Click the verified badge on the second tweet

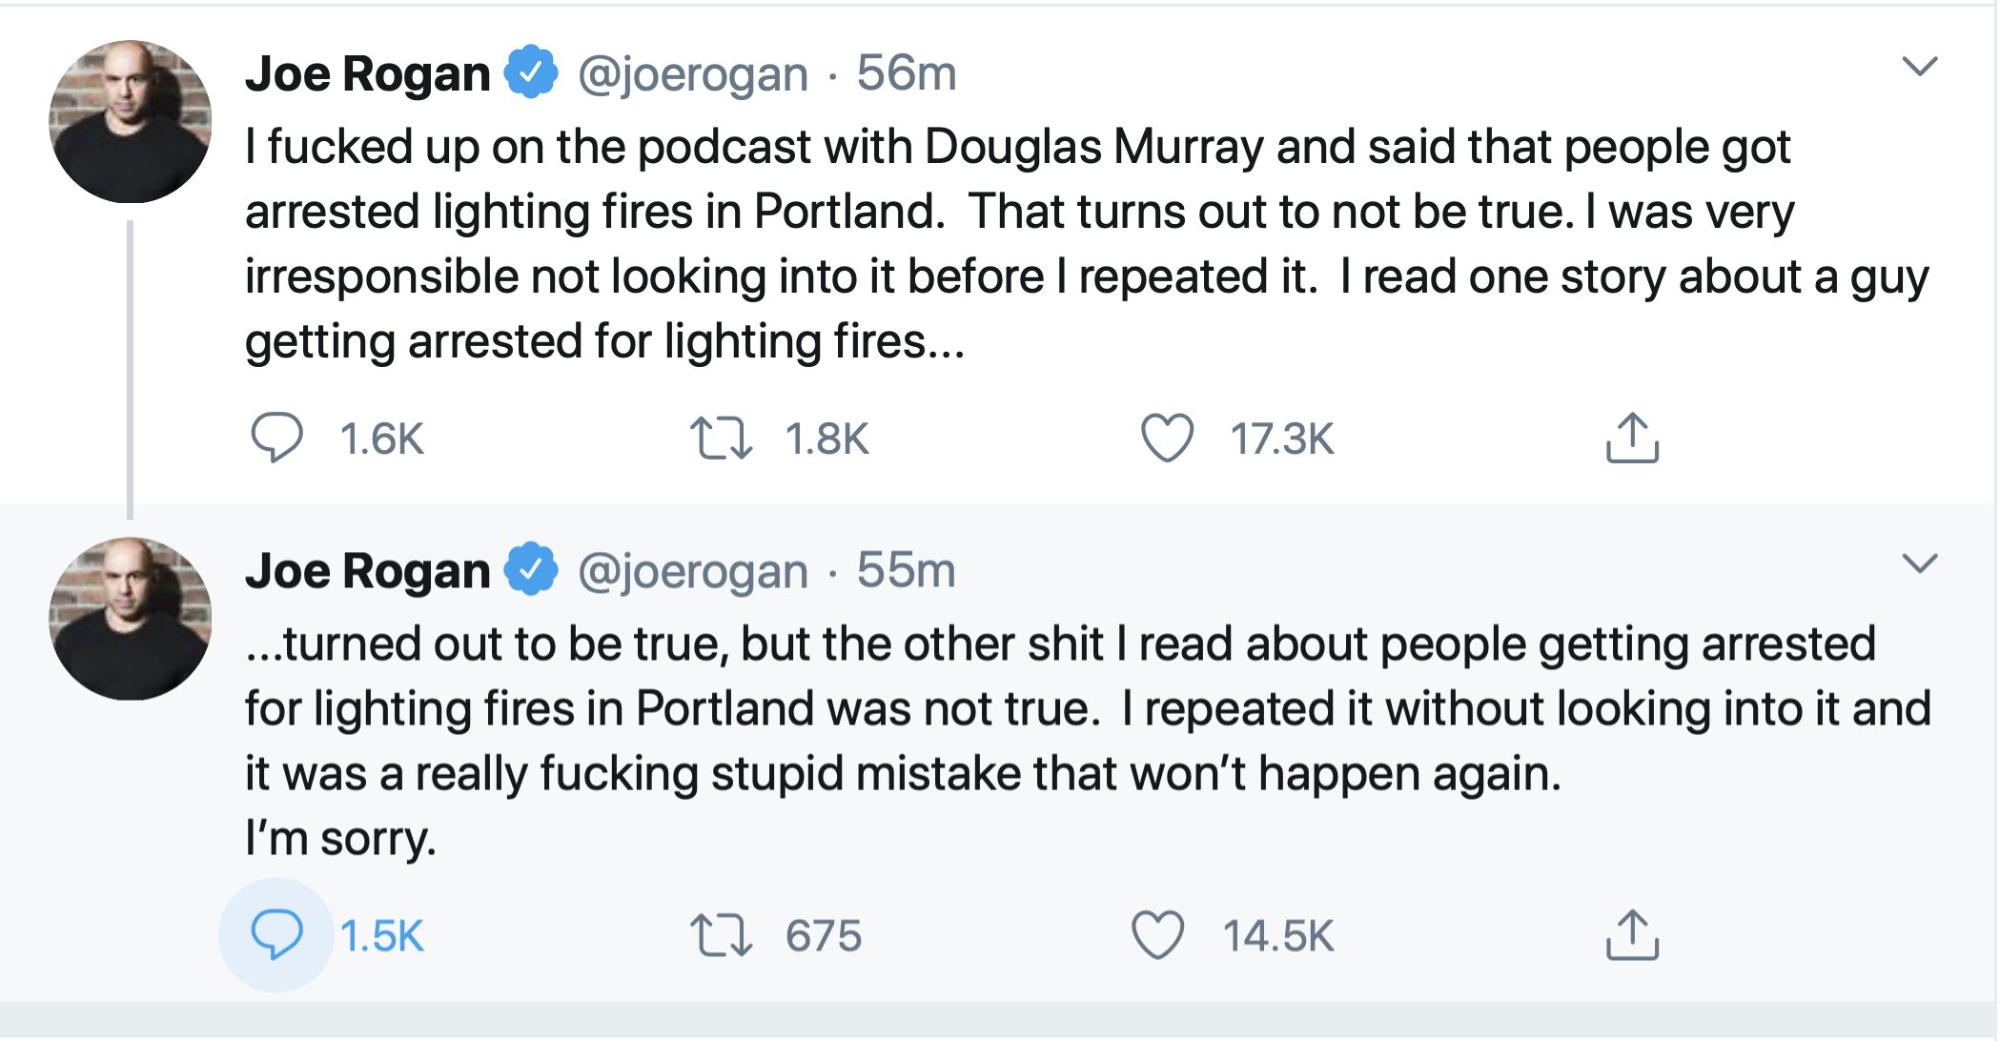click(x=530, y=569)
